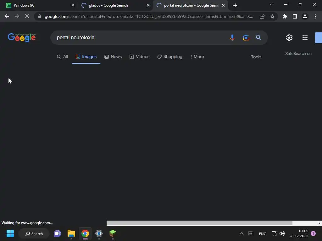The height and width of the screenshot is (241, 322).
Task: Open Google quick settings gear
Action: [289, 38]
